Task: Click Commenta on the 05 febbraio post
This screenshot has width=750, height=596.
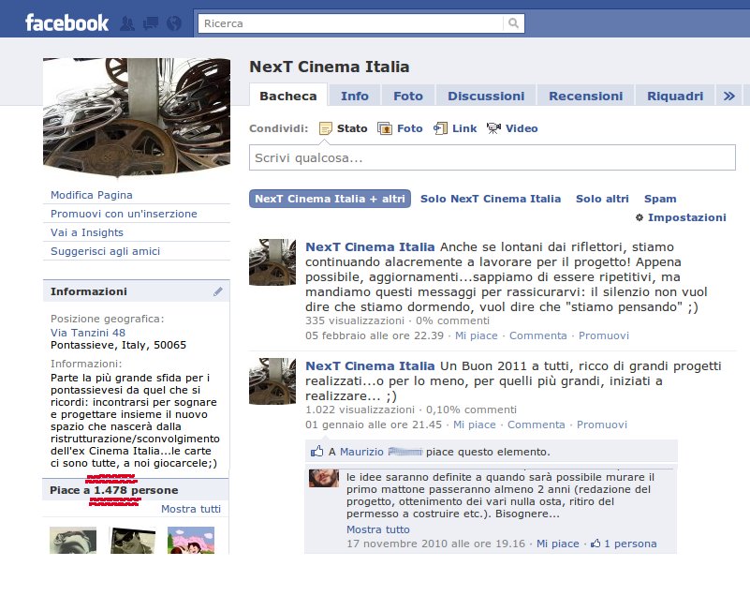Action: tap(537, 335)
